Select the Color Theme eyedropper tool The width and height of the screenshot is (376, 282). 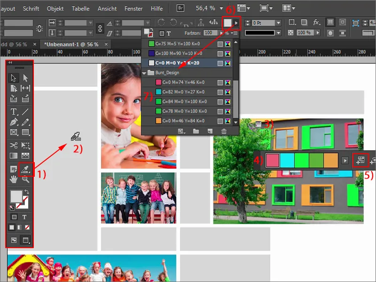click(x=25, y=169)
